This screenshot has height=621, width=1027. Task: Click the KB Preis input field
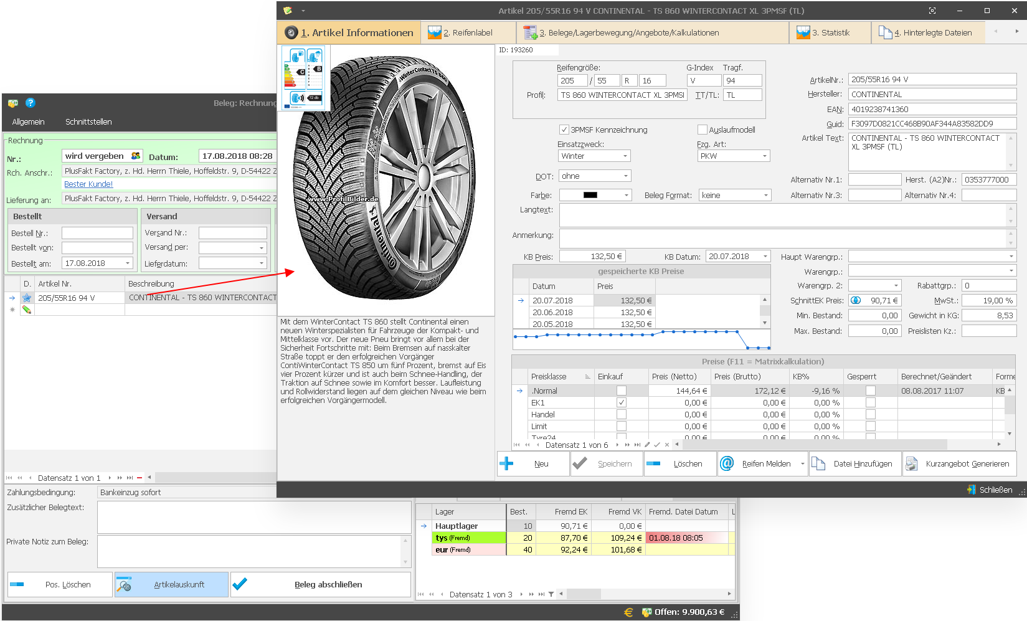[592, 256]
